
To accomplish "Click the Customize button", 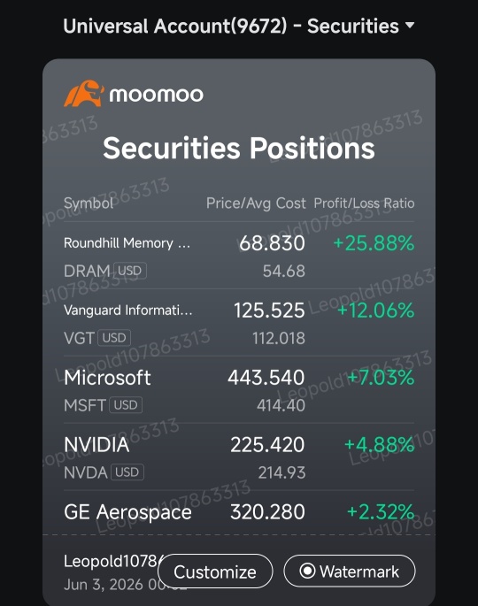I will click(215, 571).
